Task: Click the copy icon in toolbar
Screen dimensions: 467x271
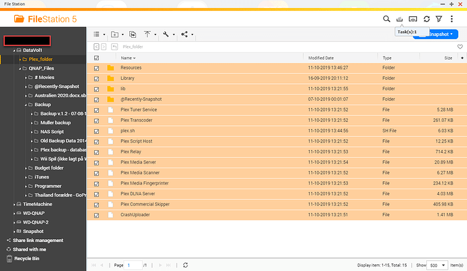Action: [x=133, y=34]
